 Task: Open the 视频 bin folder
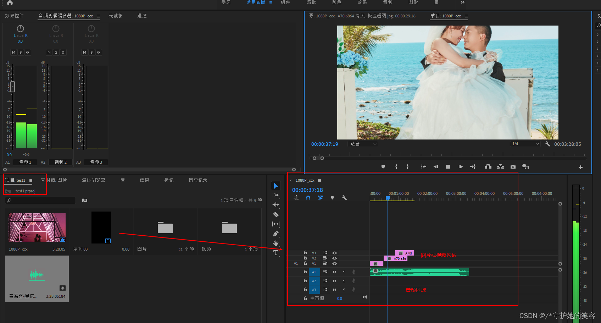pyautogui.click(x=229, y=228)
